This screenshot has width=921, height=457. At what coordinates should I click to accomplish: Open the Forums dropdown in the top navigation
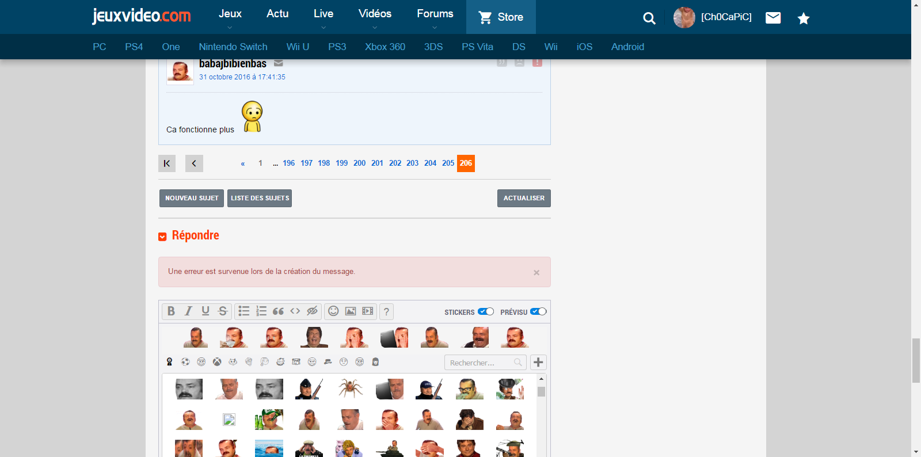pos(435,17)
